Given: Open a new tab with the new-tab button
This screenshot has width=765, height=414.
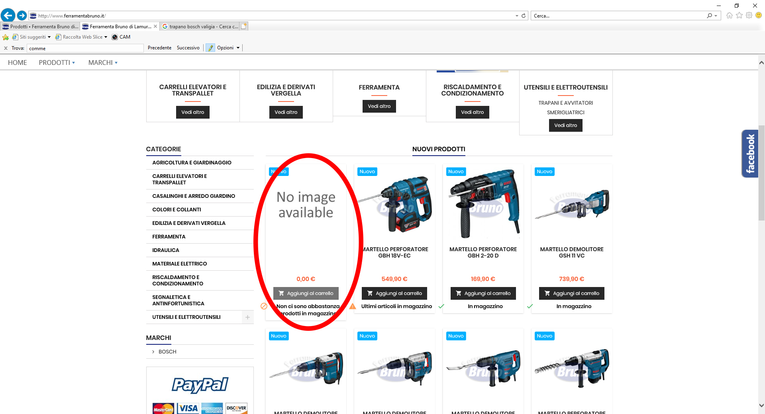Looking at the screenshot, I should pyautogui.click(x=244, y=26).
